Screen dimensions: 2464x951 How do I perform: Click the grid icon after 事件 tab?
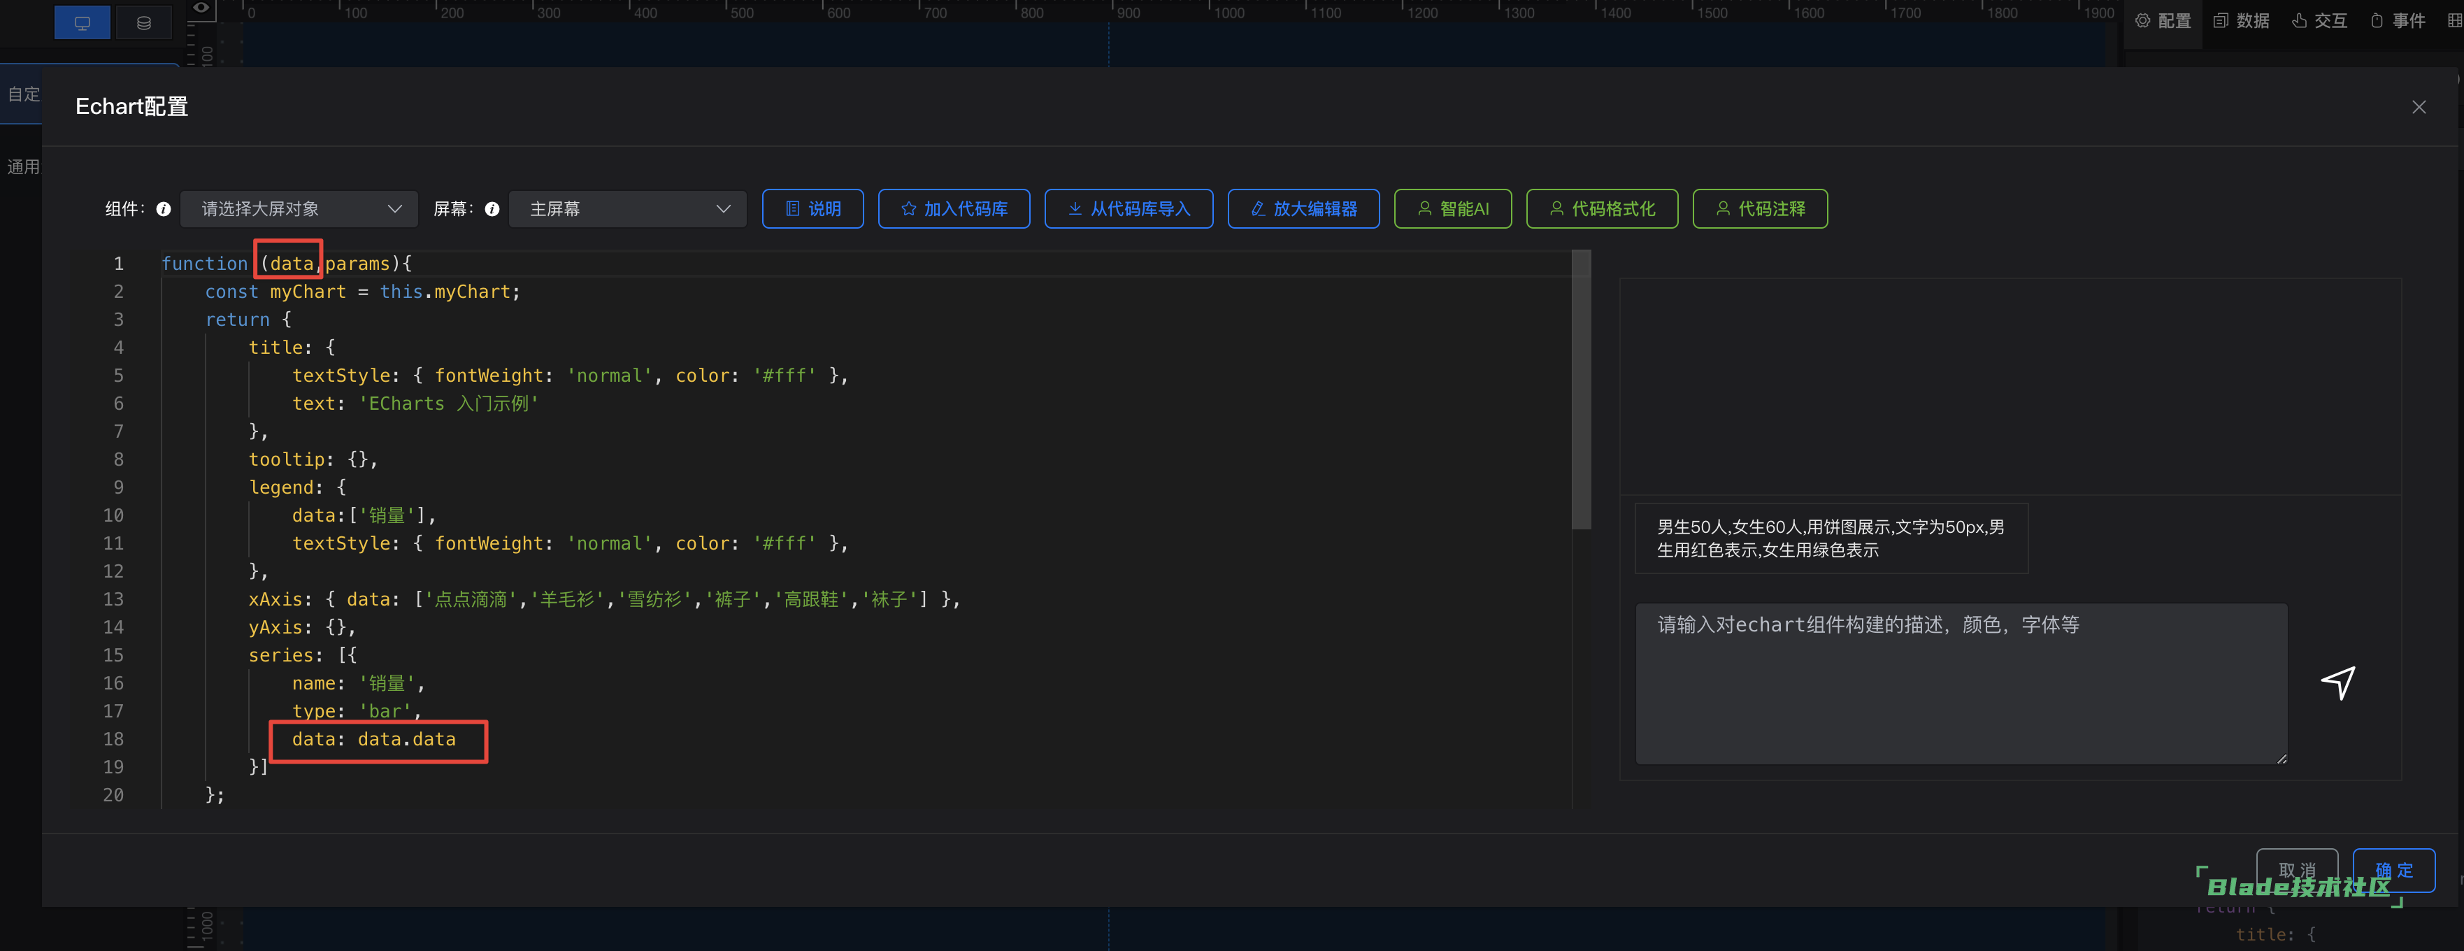tap(2454, 21)
